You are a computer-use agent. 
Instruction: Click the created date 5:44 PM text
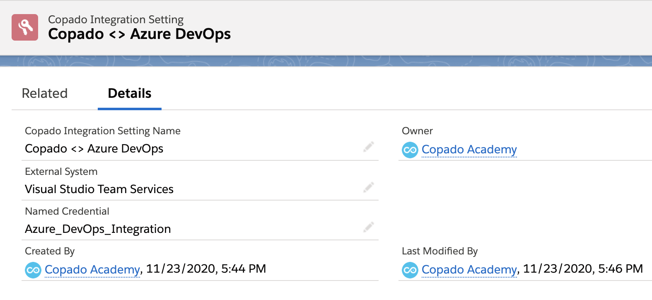(x=206, y=269)
